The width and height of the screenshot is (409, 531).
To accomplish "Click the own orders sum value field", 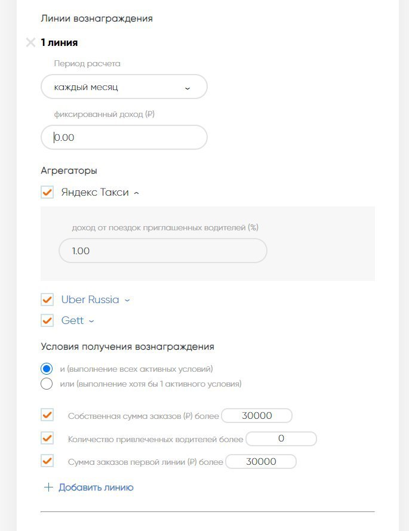I will (256, 415).
